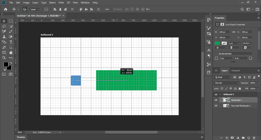The height and width of the screenshot is (140, 261).
Task: Click align horizontal centers icon
Action: click(x=60, y=9)
